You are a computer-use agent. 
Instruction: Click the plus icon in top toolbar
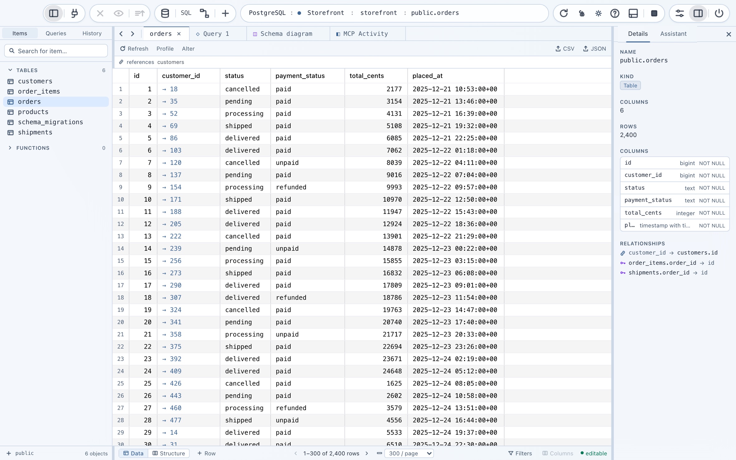coord(225,13)
